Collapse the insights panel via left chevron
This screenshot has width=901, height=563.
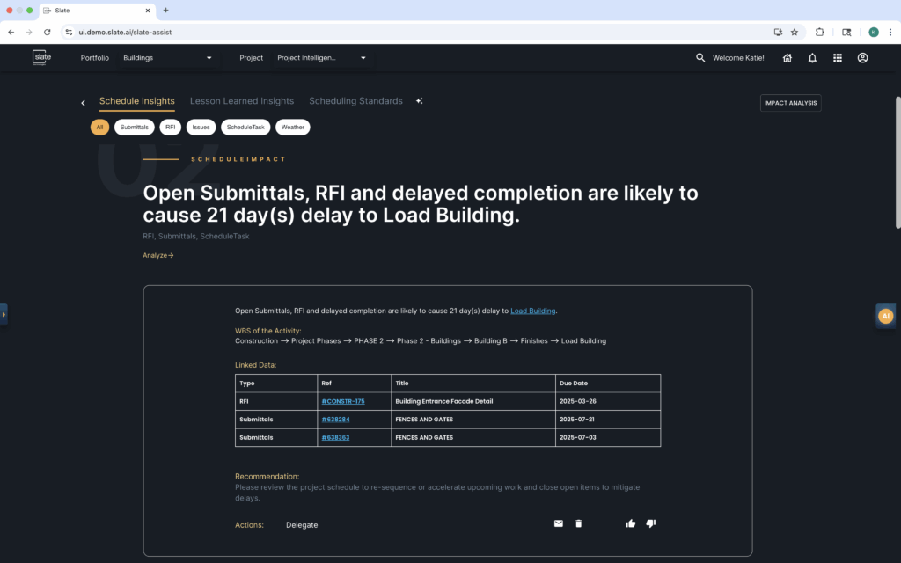[x=83, y=102]
